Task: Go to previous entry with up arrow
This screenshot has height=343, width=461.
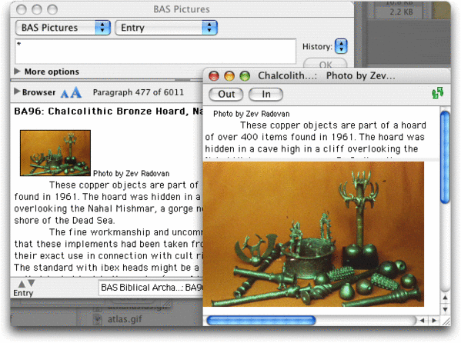Action: [22, 284]
